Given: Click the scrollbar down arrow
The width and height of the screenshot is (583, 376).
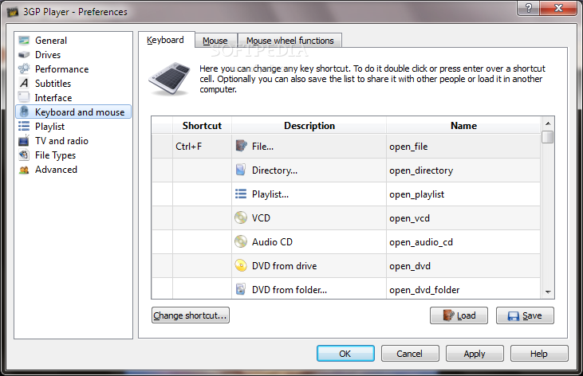Looking at the screenshot, I should coord(547,292).
